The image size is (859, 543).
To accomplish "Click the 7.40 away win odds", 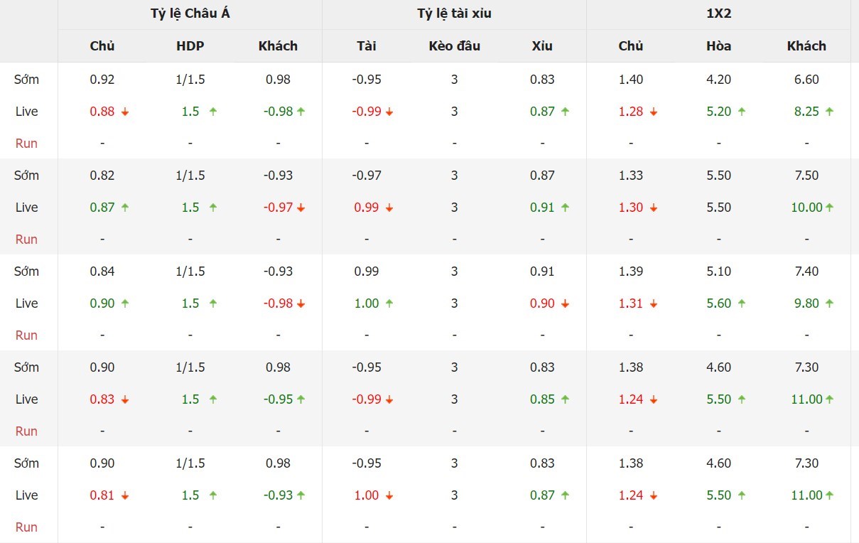I will coord(806,271).
